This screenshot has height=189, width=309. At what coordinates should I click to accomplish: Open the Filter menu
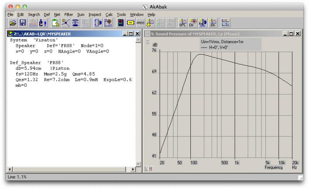pos(69,15)
